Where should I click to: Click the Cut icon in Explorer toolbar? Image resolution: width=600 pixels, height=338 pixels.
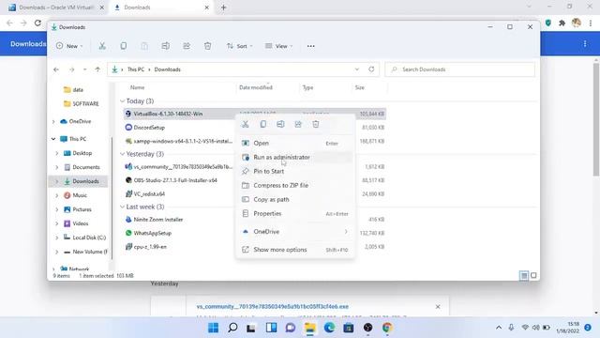tap(102, 46)
